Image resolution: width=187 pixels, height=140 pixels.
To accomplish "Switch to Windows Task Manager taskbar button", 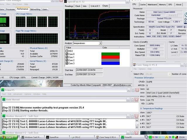I will pos(32,137).
